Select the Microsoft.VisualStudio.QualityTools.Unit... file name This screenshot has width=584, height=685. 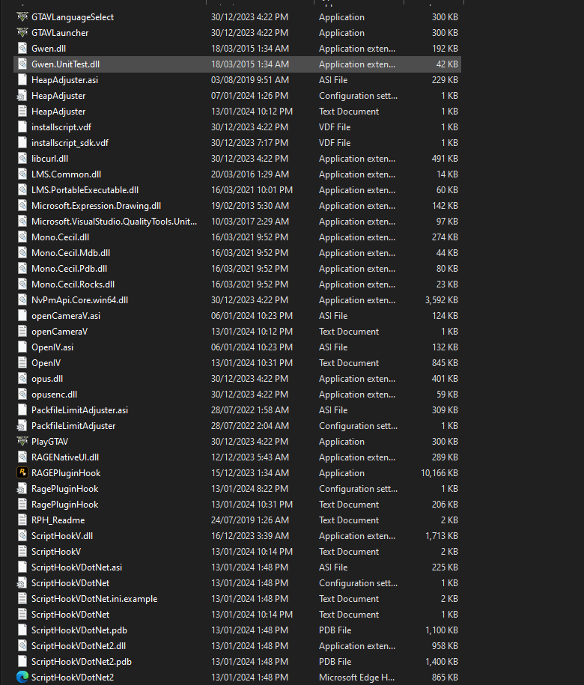pos(114,222)
